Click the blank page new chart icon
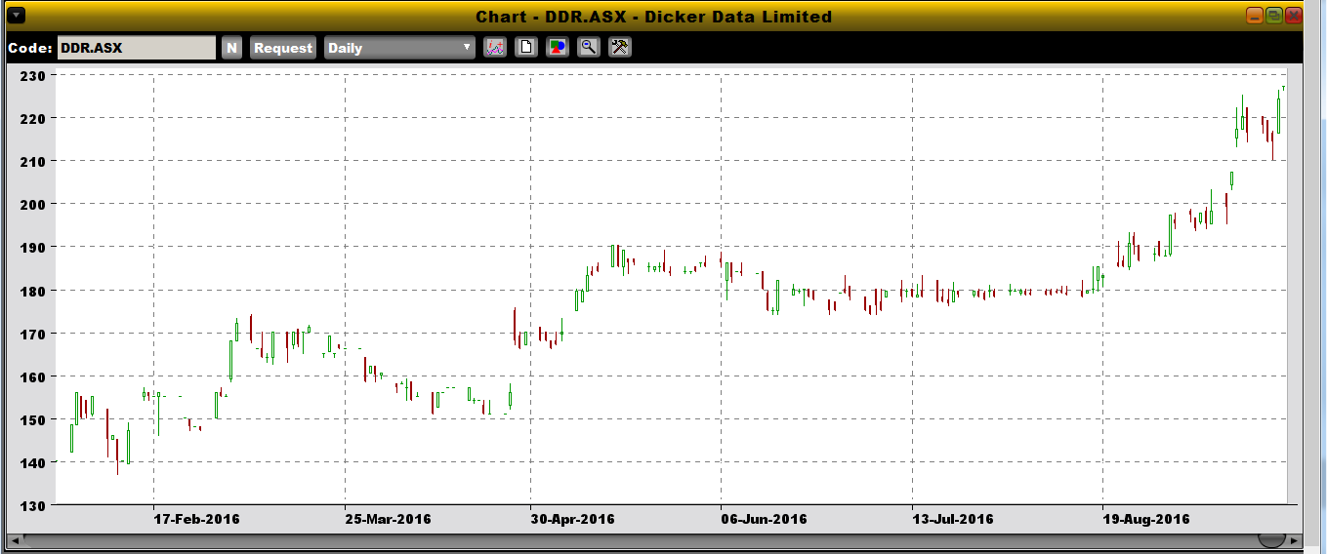Image resolution: width=1327 pixels, height=554 pixels. [526, 47]
